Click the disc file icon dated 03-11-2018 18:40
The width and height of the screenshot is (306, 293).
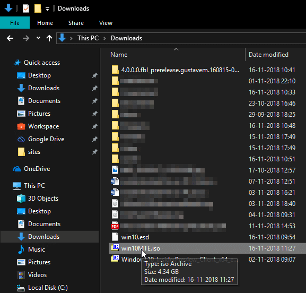(115, 203)
